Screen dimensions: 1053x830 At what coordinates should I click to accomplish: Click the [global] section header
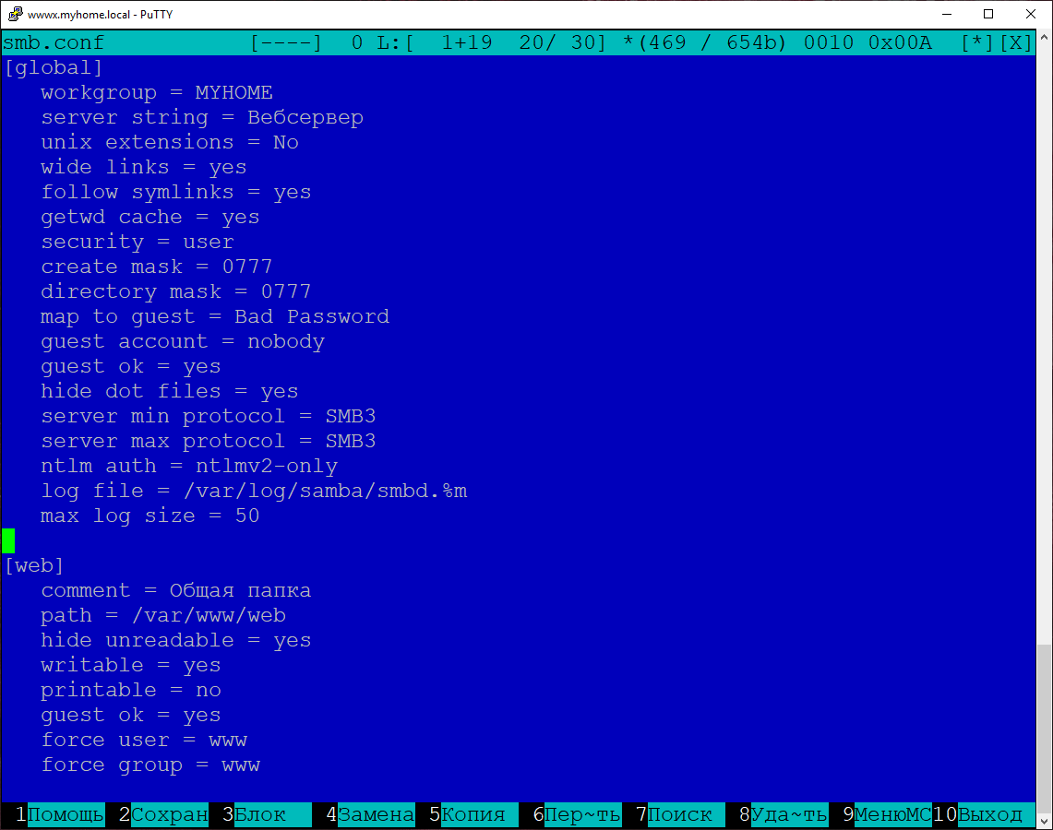point(54,67)
